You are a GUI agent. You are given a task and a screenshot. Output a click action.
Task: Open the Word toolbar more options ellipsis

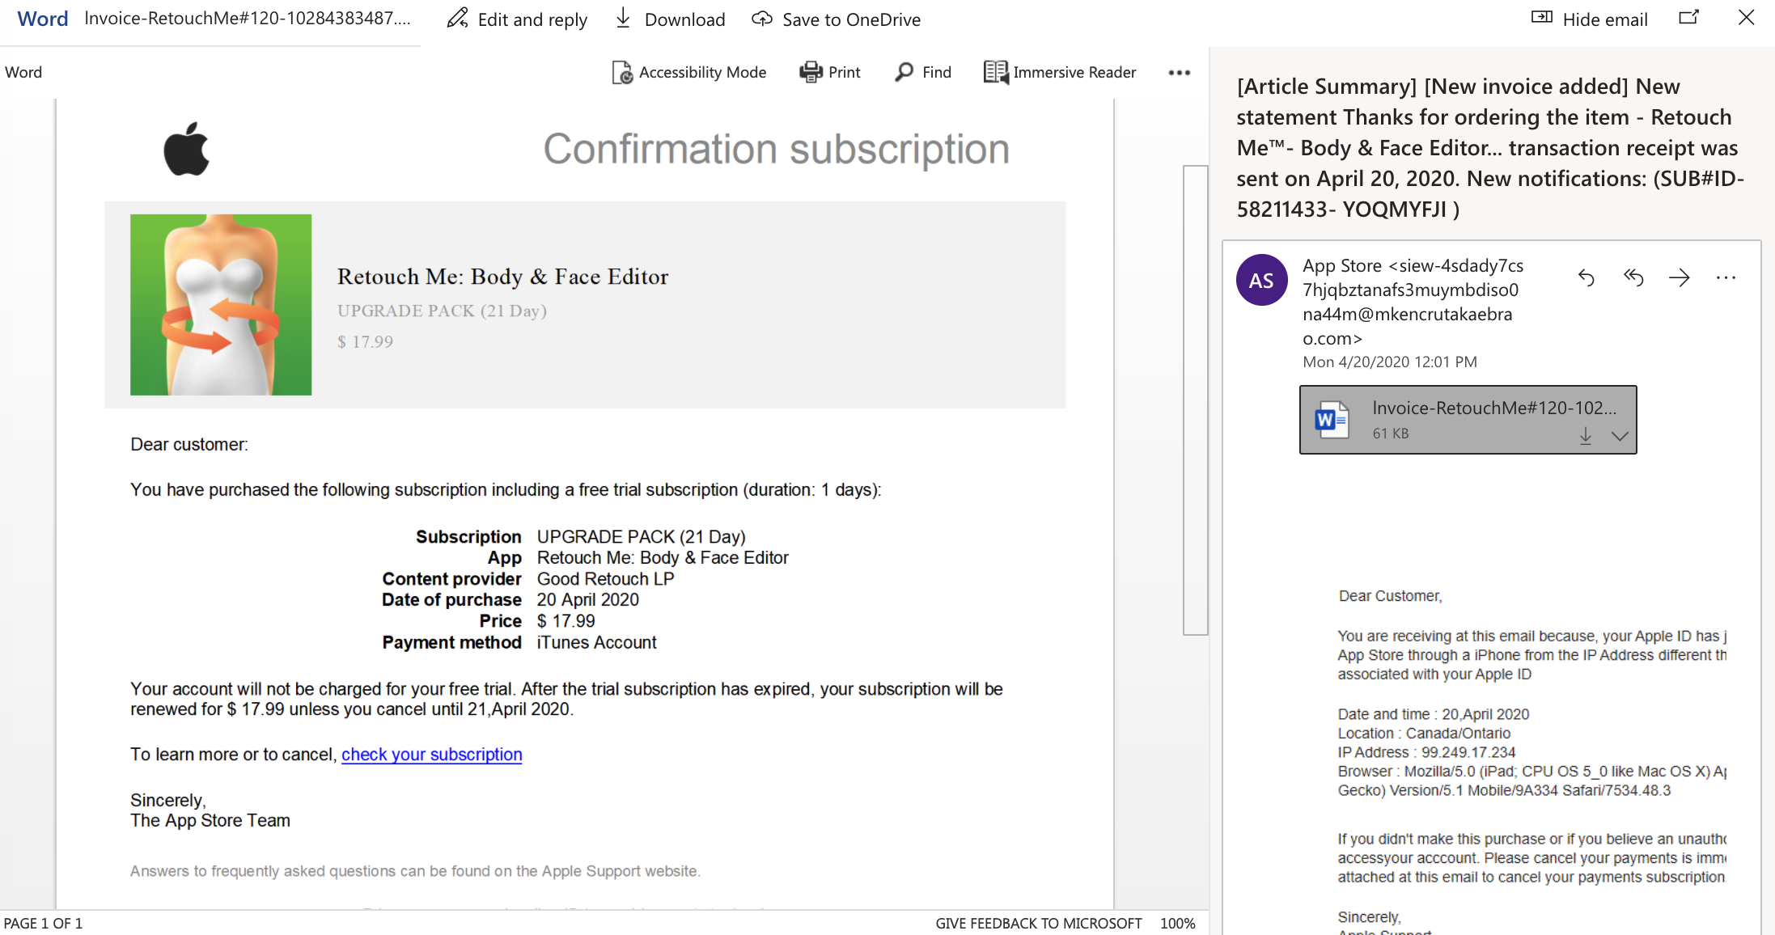point(1179,73)
